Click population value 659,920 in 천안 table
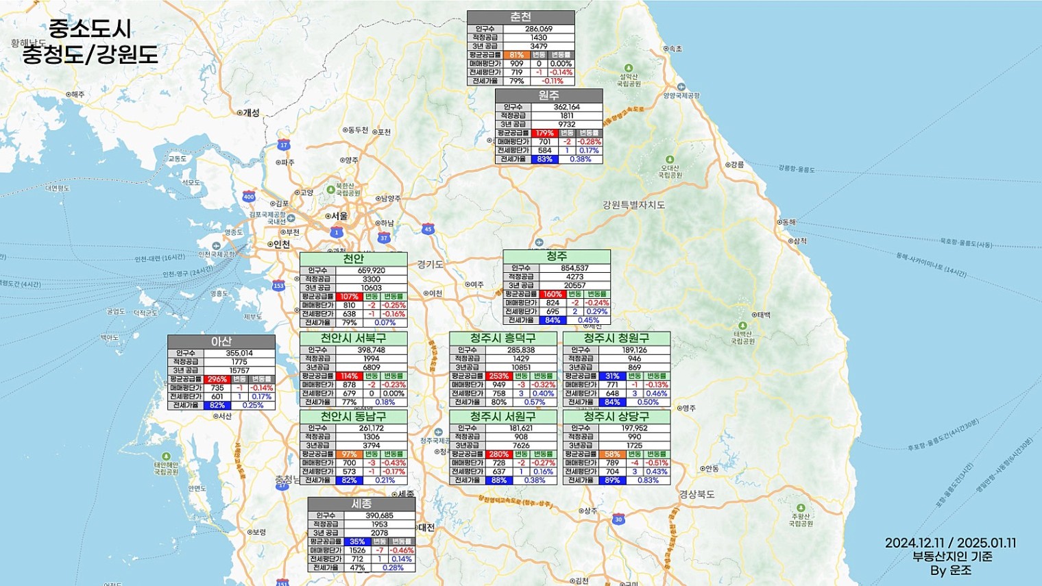1042x586 pixels. click(372, 271)
